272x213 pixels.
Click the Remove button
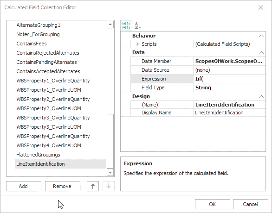point(63,186)
